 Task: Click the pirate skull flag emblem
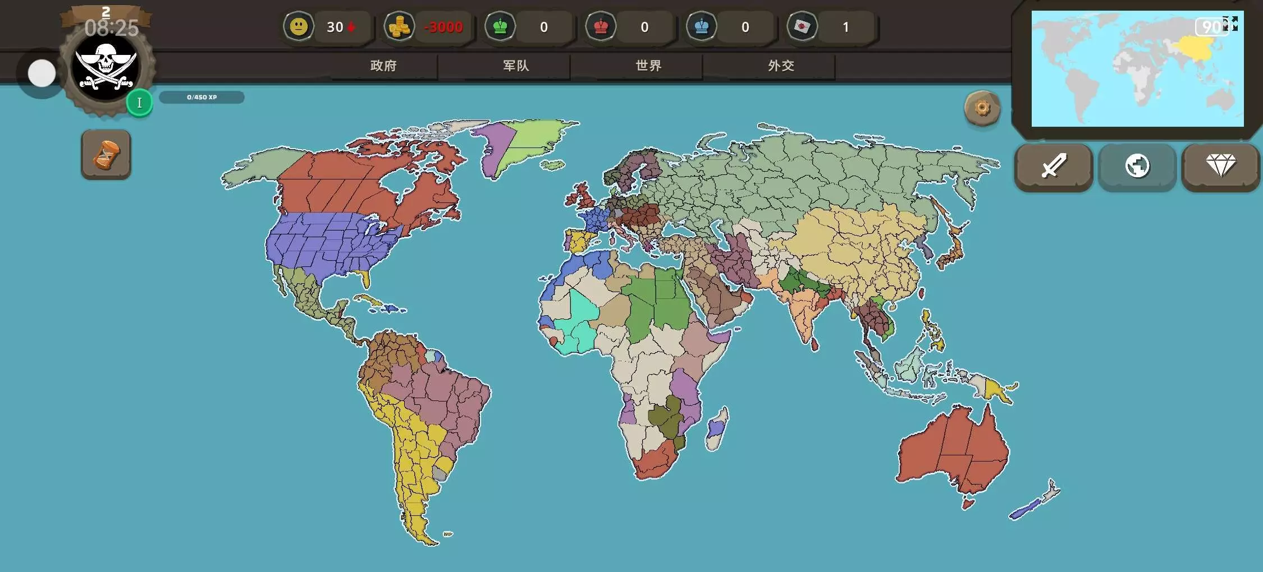point(106,68)
